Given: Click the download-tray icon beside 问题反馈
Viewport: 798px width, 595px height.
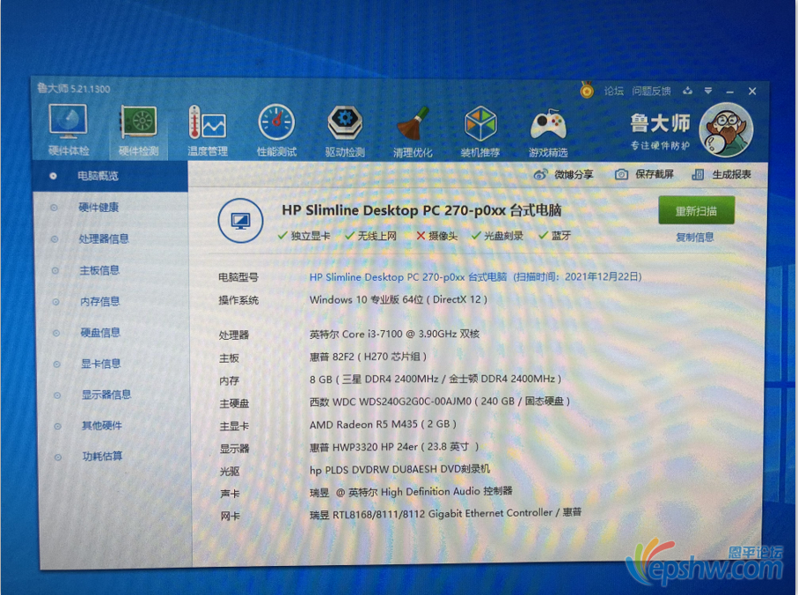Looking at the screenshot, I should 687,91.
